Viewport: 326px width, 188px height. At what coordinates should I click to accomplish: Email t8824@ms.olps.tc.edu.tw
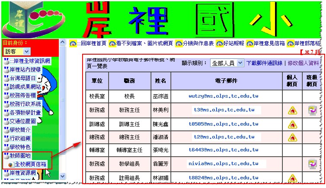tap(224, 178)
